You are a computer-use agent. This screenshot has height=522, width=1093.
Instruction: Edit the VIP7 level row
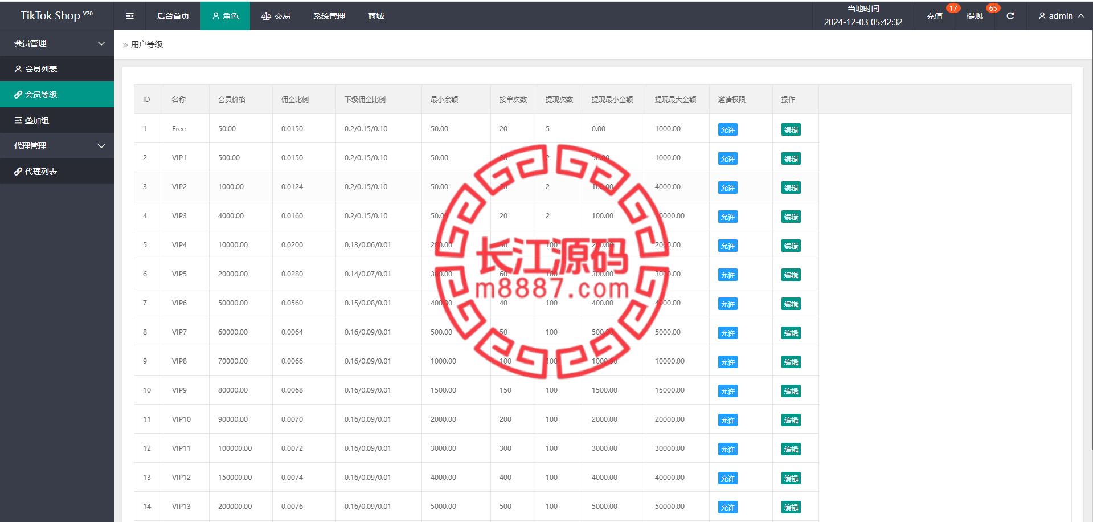[791, 333]
